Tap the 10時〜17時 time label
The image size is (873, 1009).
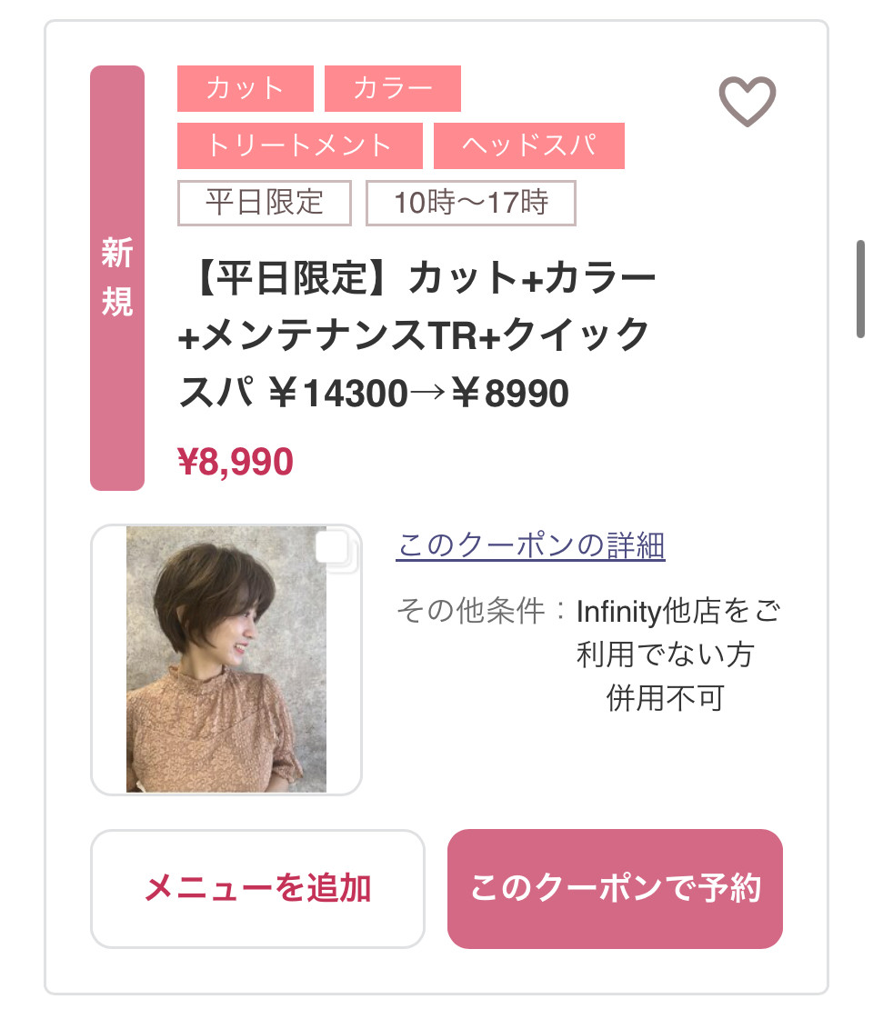tap(471, 202)
